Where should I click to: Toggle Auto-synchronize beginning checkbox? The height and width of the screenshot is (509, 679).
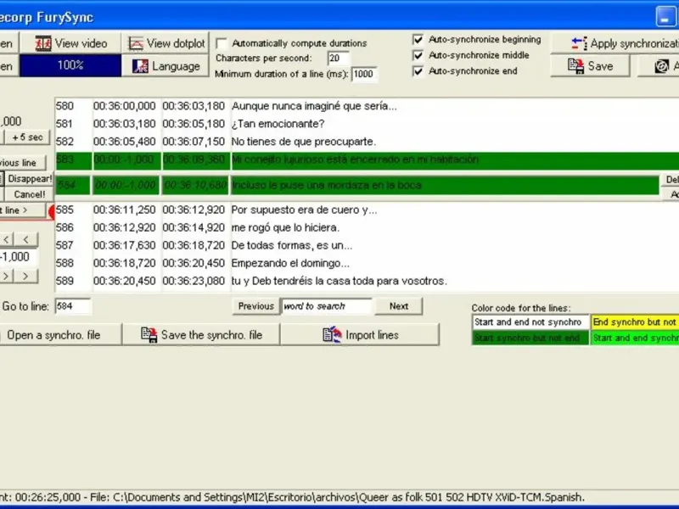(418, 39)
